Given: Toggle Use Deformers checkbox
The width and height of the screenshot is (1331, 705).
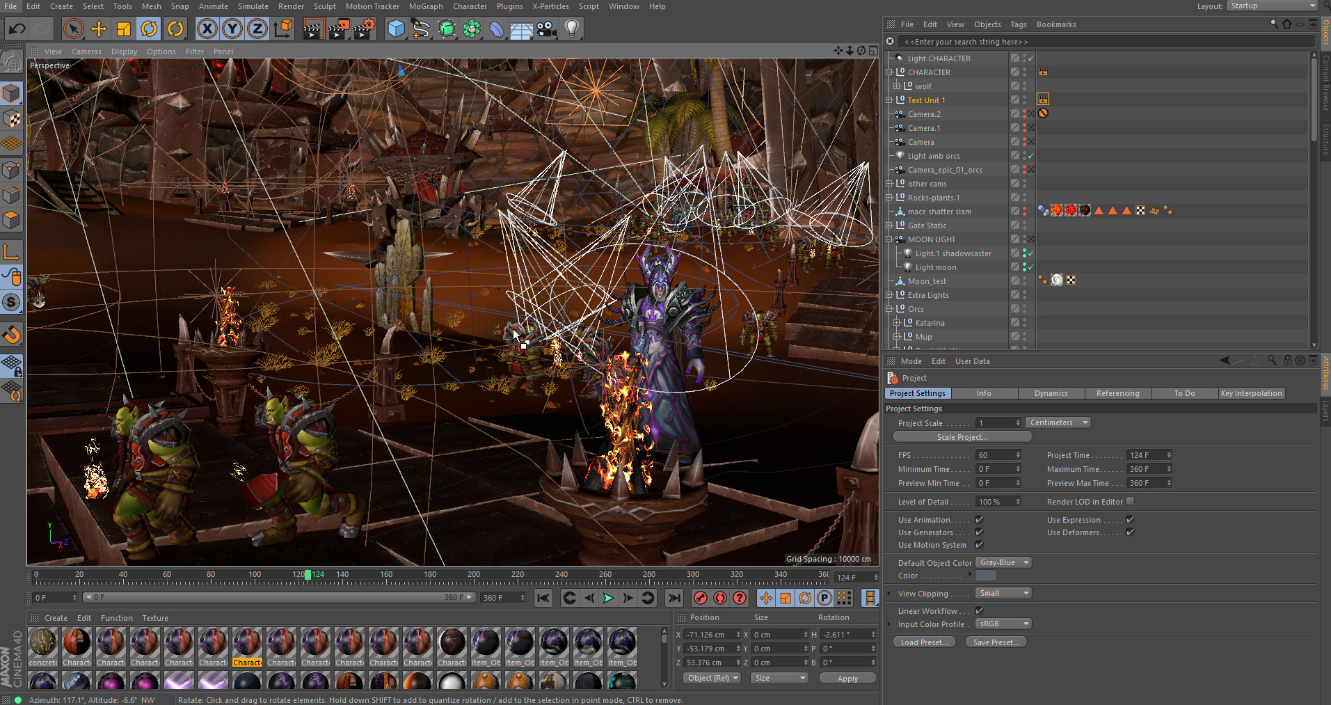Looking at the screenshot, I should (x=1130, y=532).
